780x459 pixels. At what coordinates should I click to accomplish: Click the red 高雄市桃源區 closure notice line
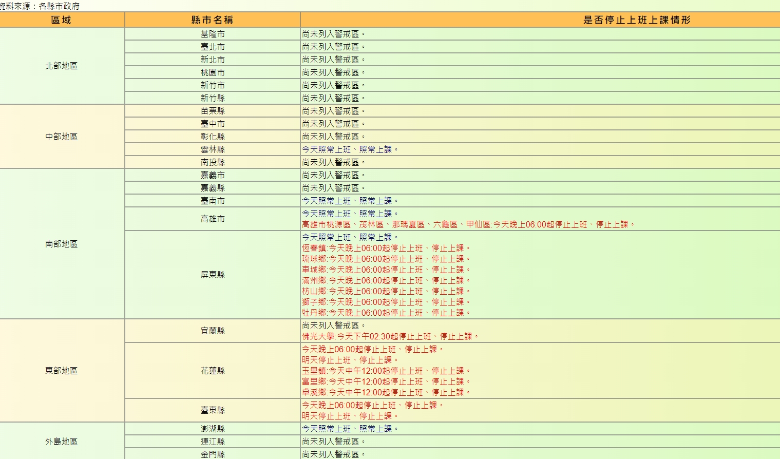(468, 224)
